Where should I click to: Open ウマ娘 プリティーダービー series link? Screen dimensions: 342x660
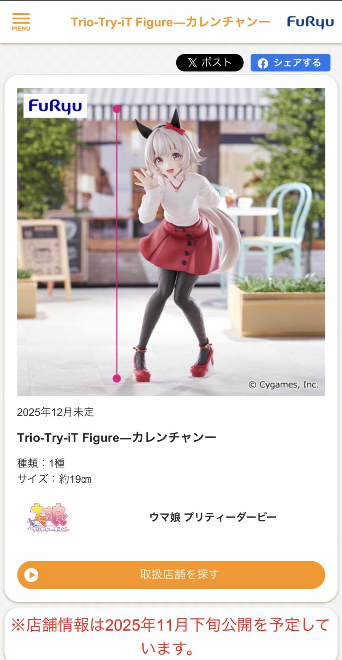click(x=213, y=517)
